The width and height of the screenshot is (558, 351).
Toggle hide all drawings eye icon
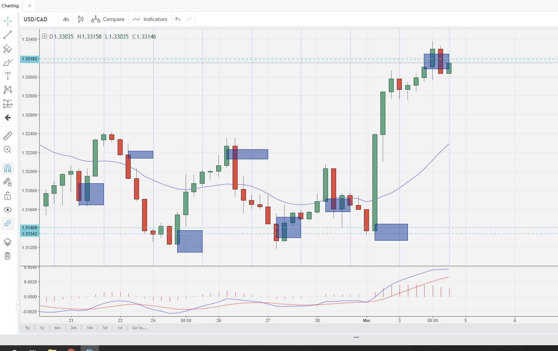8,210
